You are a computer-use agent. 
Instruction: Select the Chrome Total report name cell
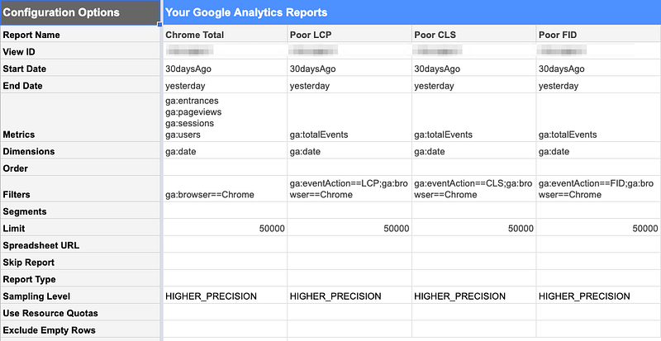pos(225,35)
